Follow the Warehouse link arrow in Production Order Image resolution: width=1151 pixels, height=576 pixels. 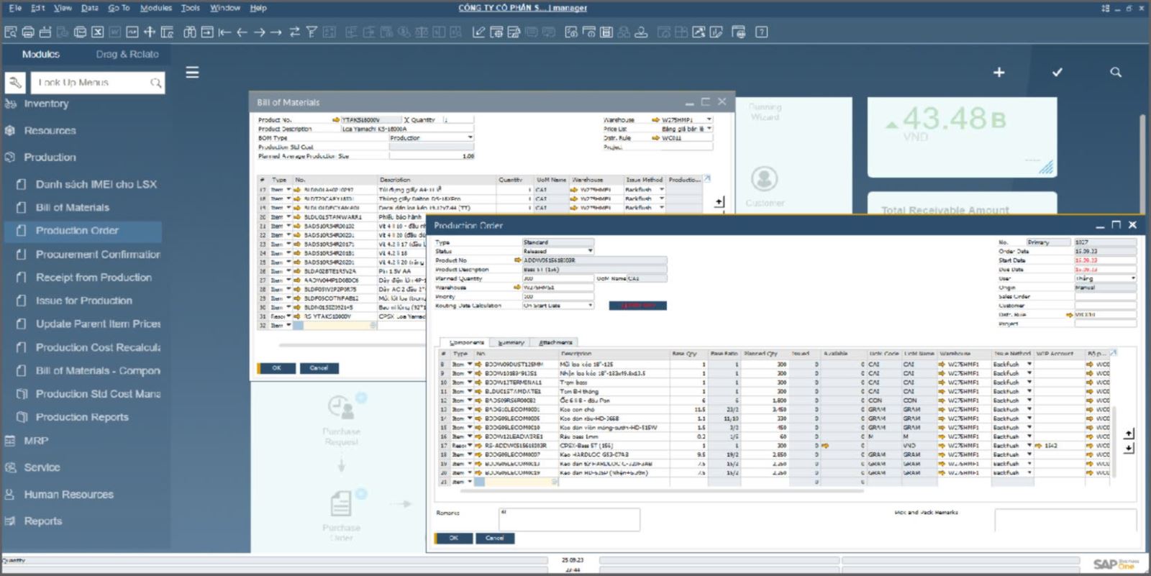point(517,287)
